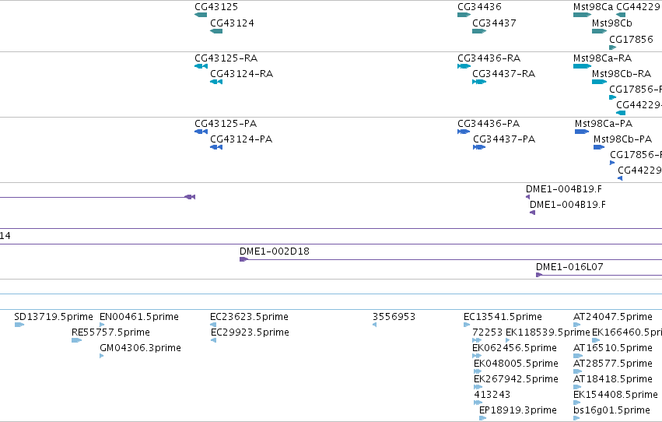Click the CG17856 gene arrow

click(613, 47)
